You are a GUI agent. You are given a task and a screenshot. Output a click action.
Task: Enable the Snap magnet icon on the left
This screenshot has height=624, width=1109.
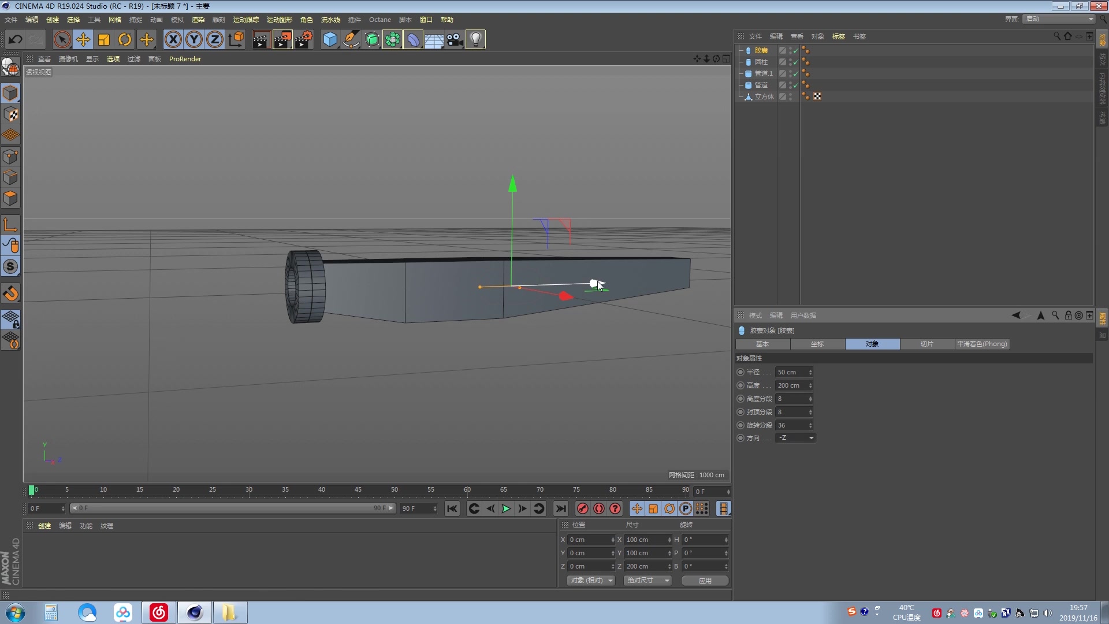click(x=11, y=293)
